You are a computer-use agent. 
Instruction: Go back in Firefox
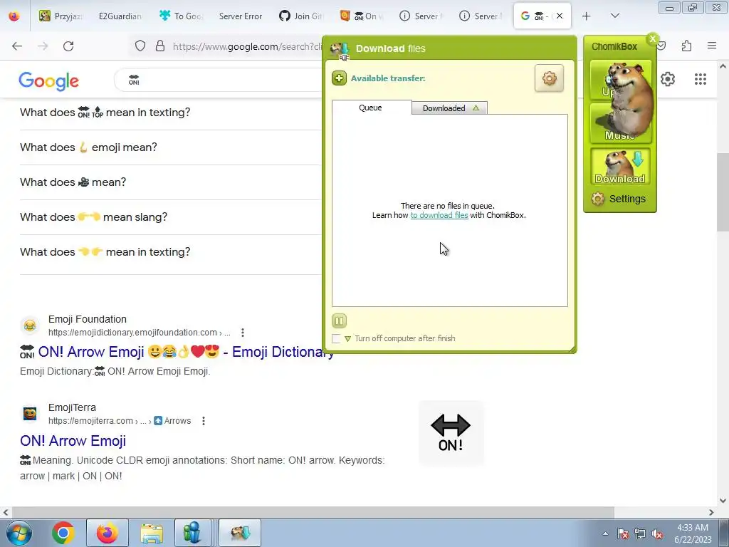point(17,46)
